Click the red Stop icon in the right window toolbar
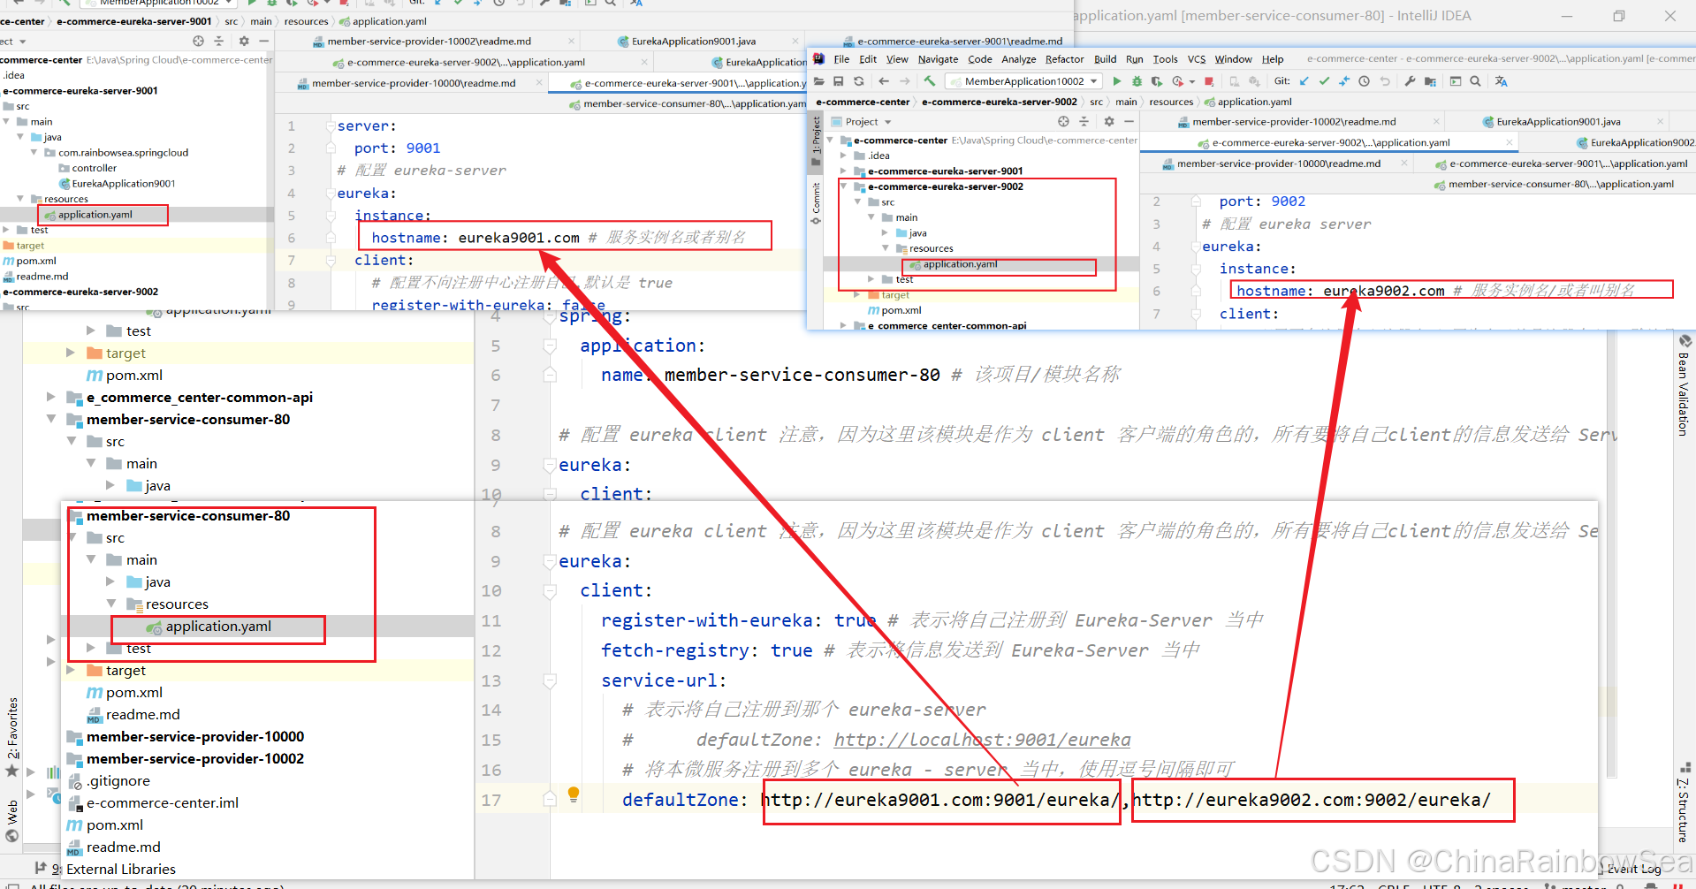Viewport: 1696px width, 889px height. pyautogui.click(x=1209, y=81)
